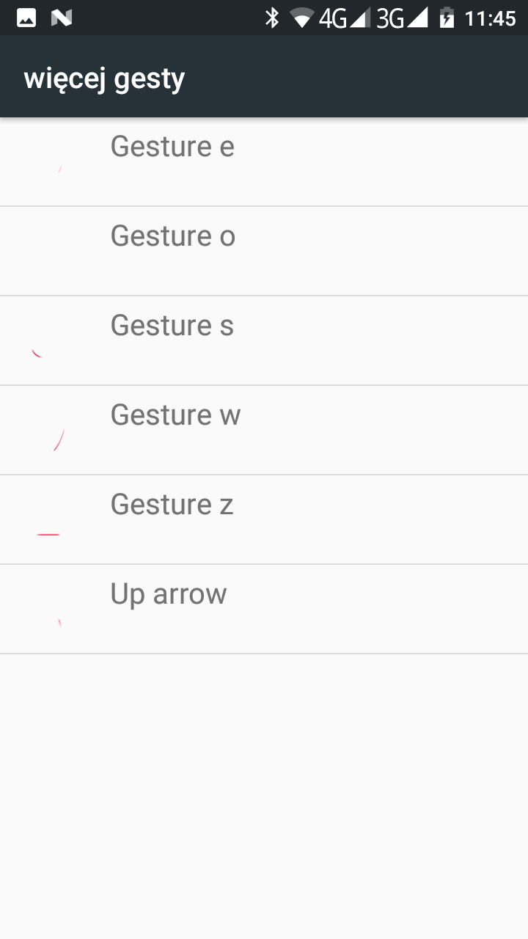Select the Gesture o entry

coord(264,252)
